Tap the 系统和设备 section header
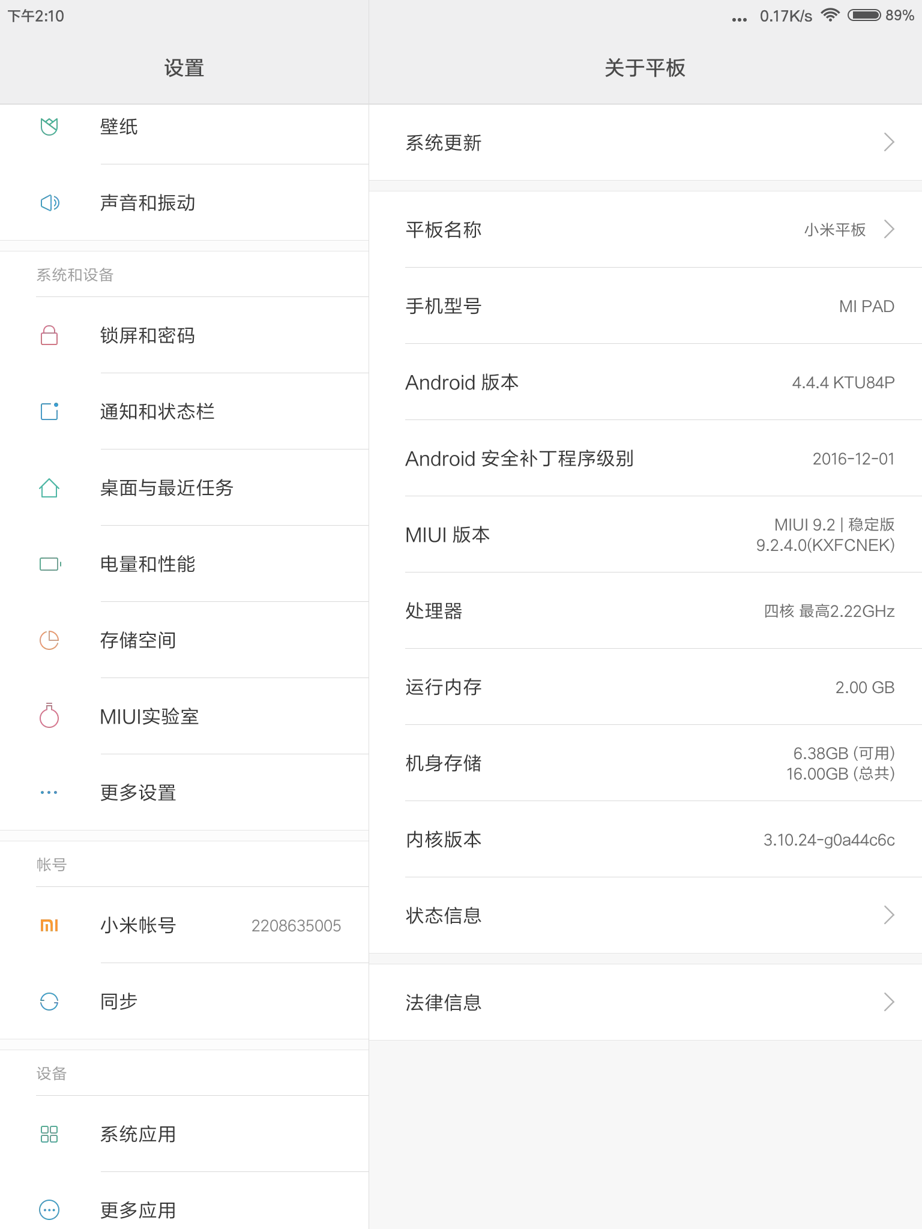922x1229 pixels. (75, 275)
